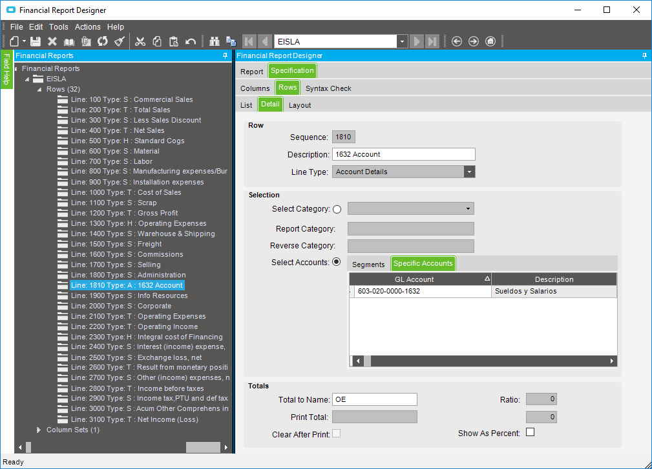
Task: Open the Edit menu
Action: pos(36,27)
